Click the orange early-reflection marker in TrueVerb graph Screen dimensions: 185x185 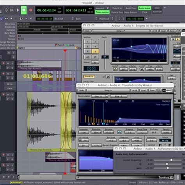coord(93,124)
